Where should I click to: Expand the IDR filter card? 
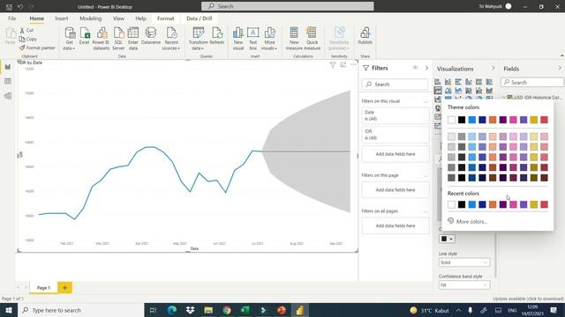(395, 135)
